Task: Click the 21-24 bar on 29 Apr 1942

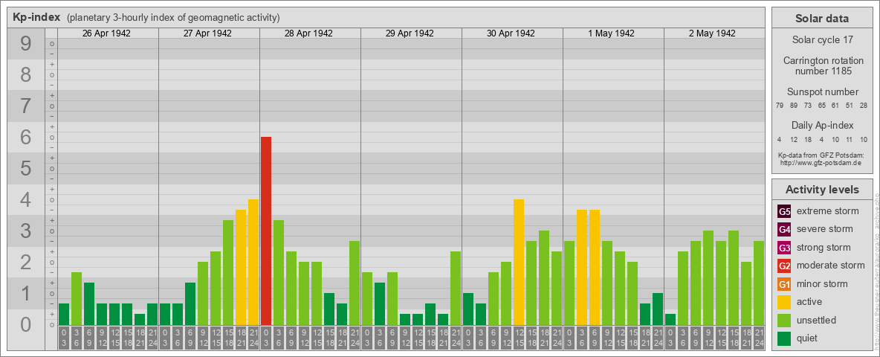Action: pyautogui.click(x=455, y=288)
